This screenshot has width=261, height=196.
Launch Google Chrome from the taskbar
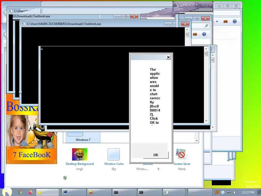click(20, 192)
